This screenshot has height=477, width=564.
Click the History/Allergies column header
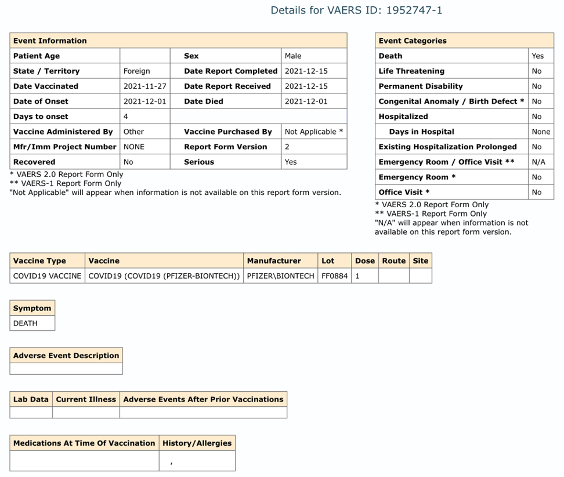click(x=197, y=443)
